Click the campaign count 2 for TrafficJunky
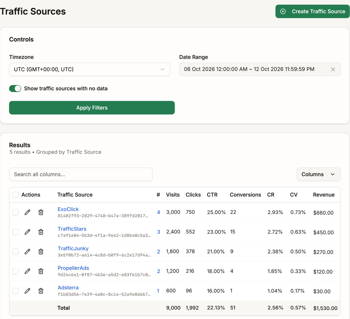This screenshot has height=319, width=350. (x=159, y=252)
